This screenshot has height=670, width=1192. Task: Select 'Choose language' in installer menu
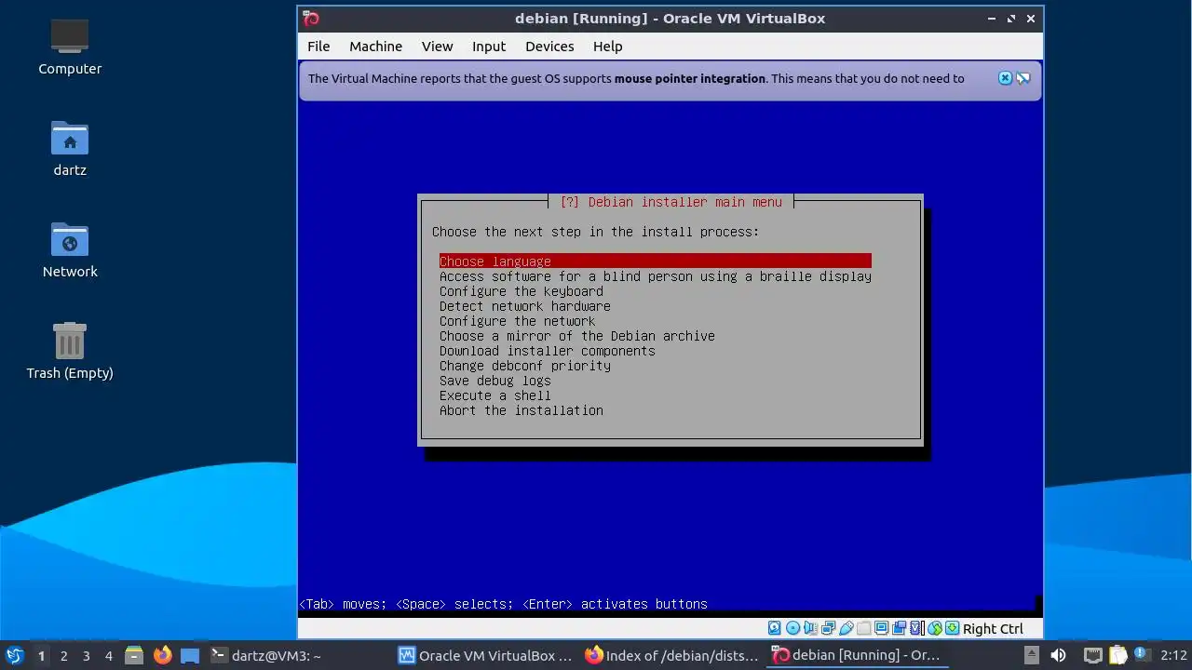coord(656,261)
